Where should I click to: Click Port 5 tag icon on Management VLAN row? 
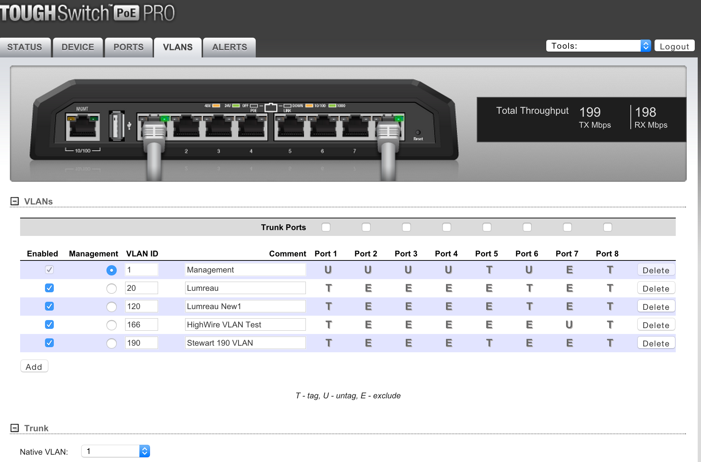[x=489, y=270]
